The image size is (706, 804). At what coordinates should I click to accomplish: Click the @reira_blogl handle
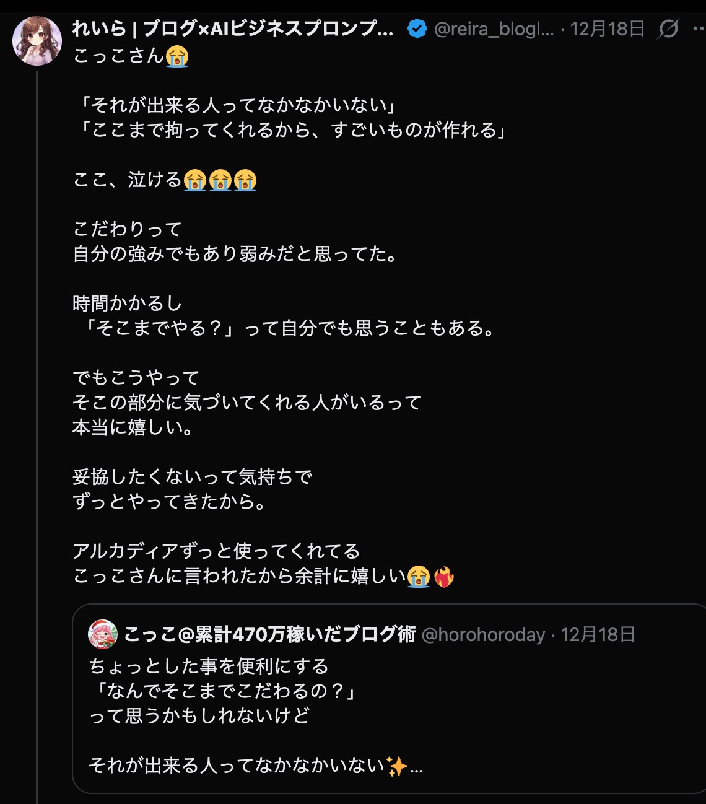click(494, 29)
